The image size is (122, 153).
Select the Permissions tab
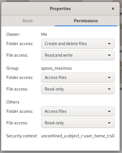86,21
